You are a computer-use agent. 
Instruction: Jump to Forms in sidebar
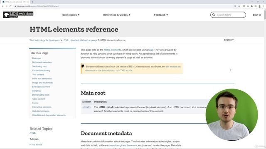point(35,103)
